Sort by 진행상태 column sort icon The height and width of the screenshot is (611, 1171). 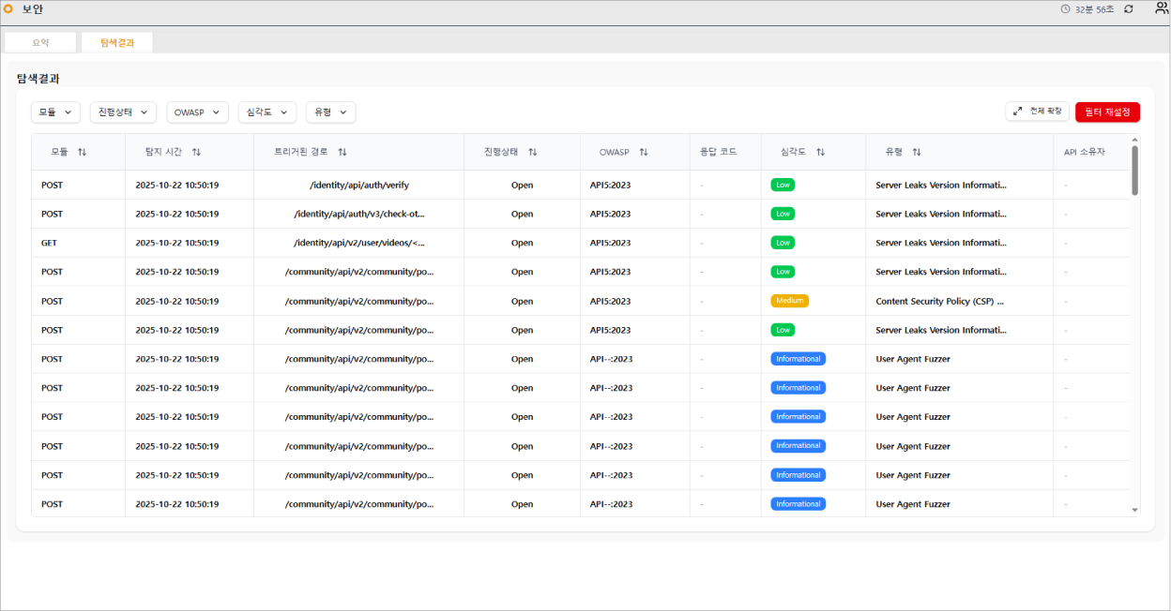pos(533,152)
